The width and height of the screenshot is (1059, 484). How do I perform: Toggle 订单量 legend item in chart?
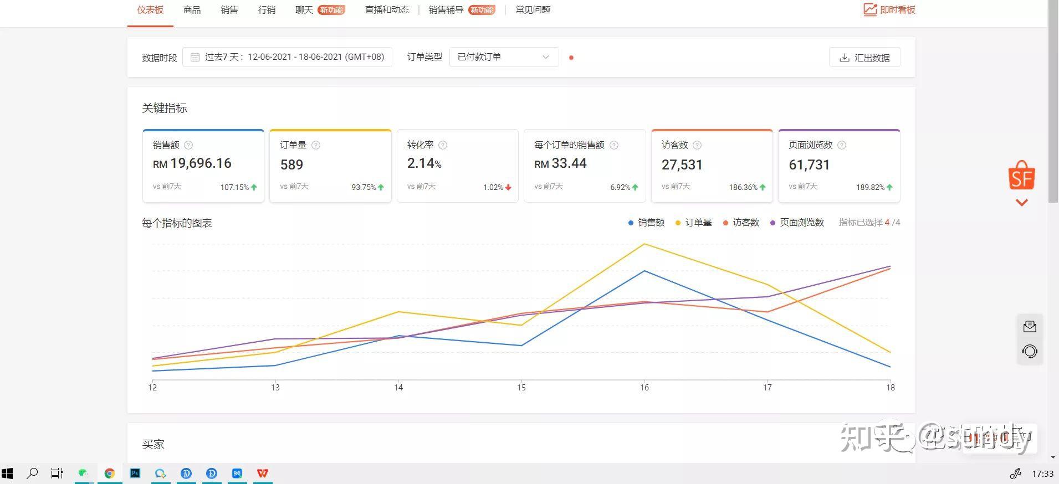click(693, 223)
